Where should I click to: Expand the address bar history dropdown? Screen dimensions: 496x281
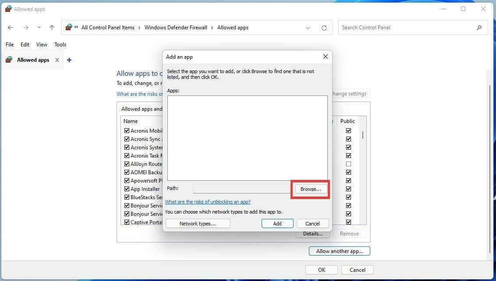click(308, 28)
